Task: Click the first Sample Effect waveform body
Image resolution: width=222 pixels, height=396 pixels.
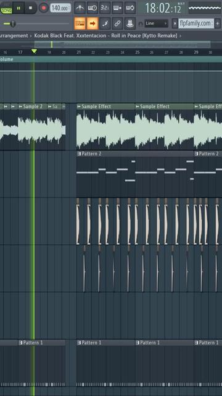Action: tap(105, 130)
